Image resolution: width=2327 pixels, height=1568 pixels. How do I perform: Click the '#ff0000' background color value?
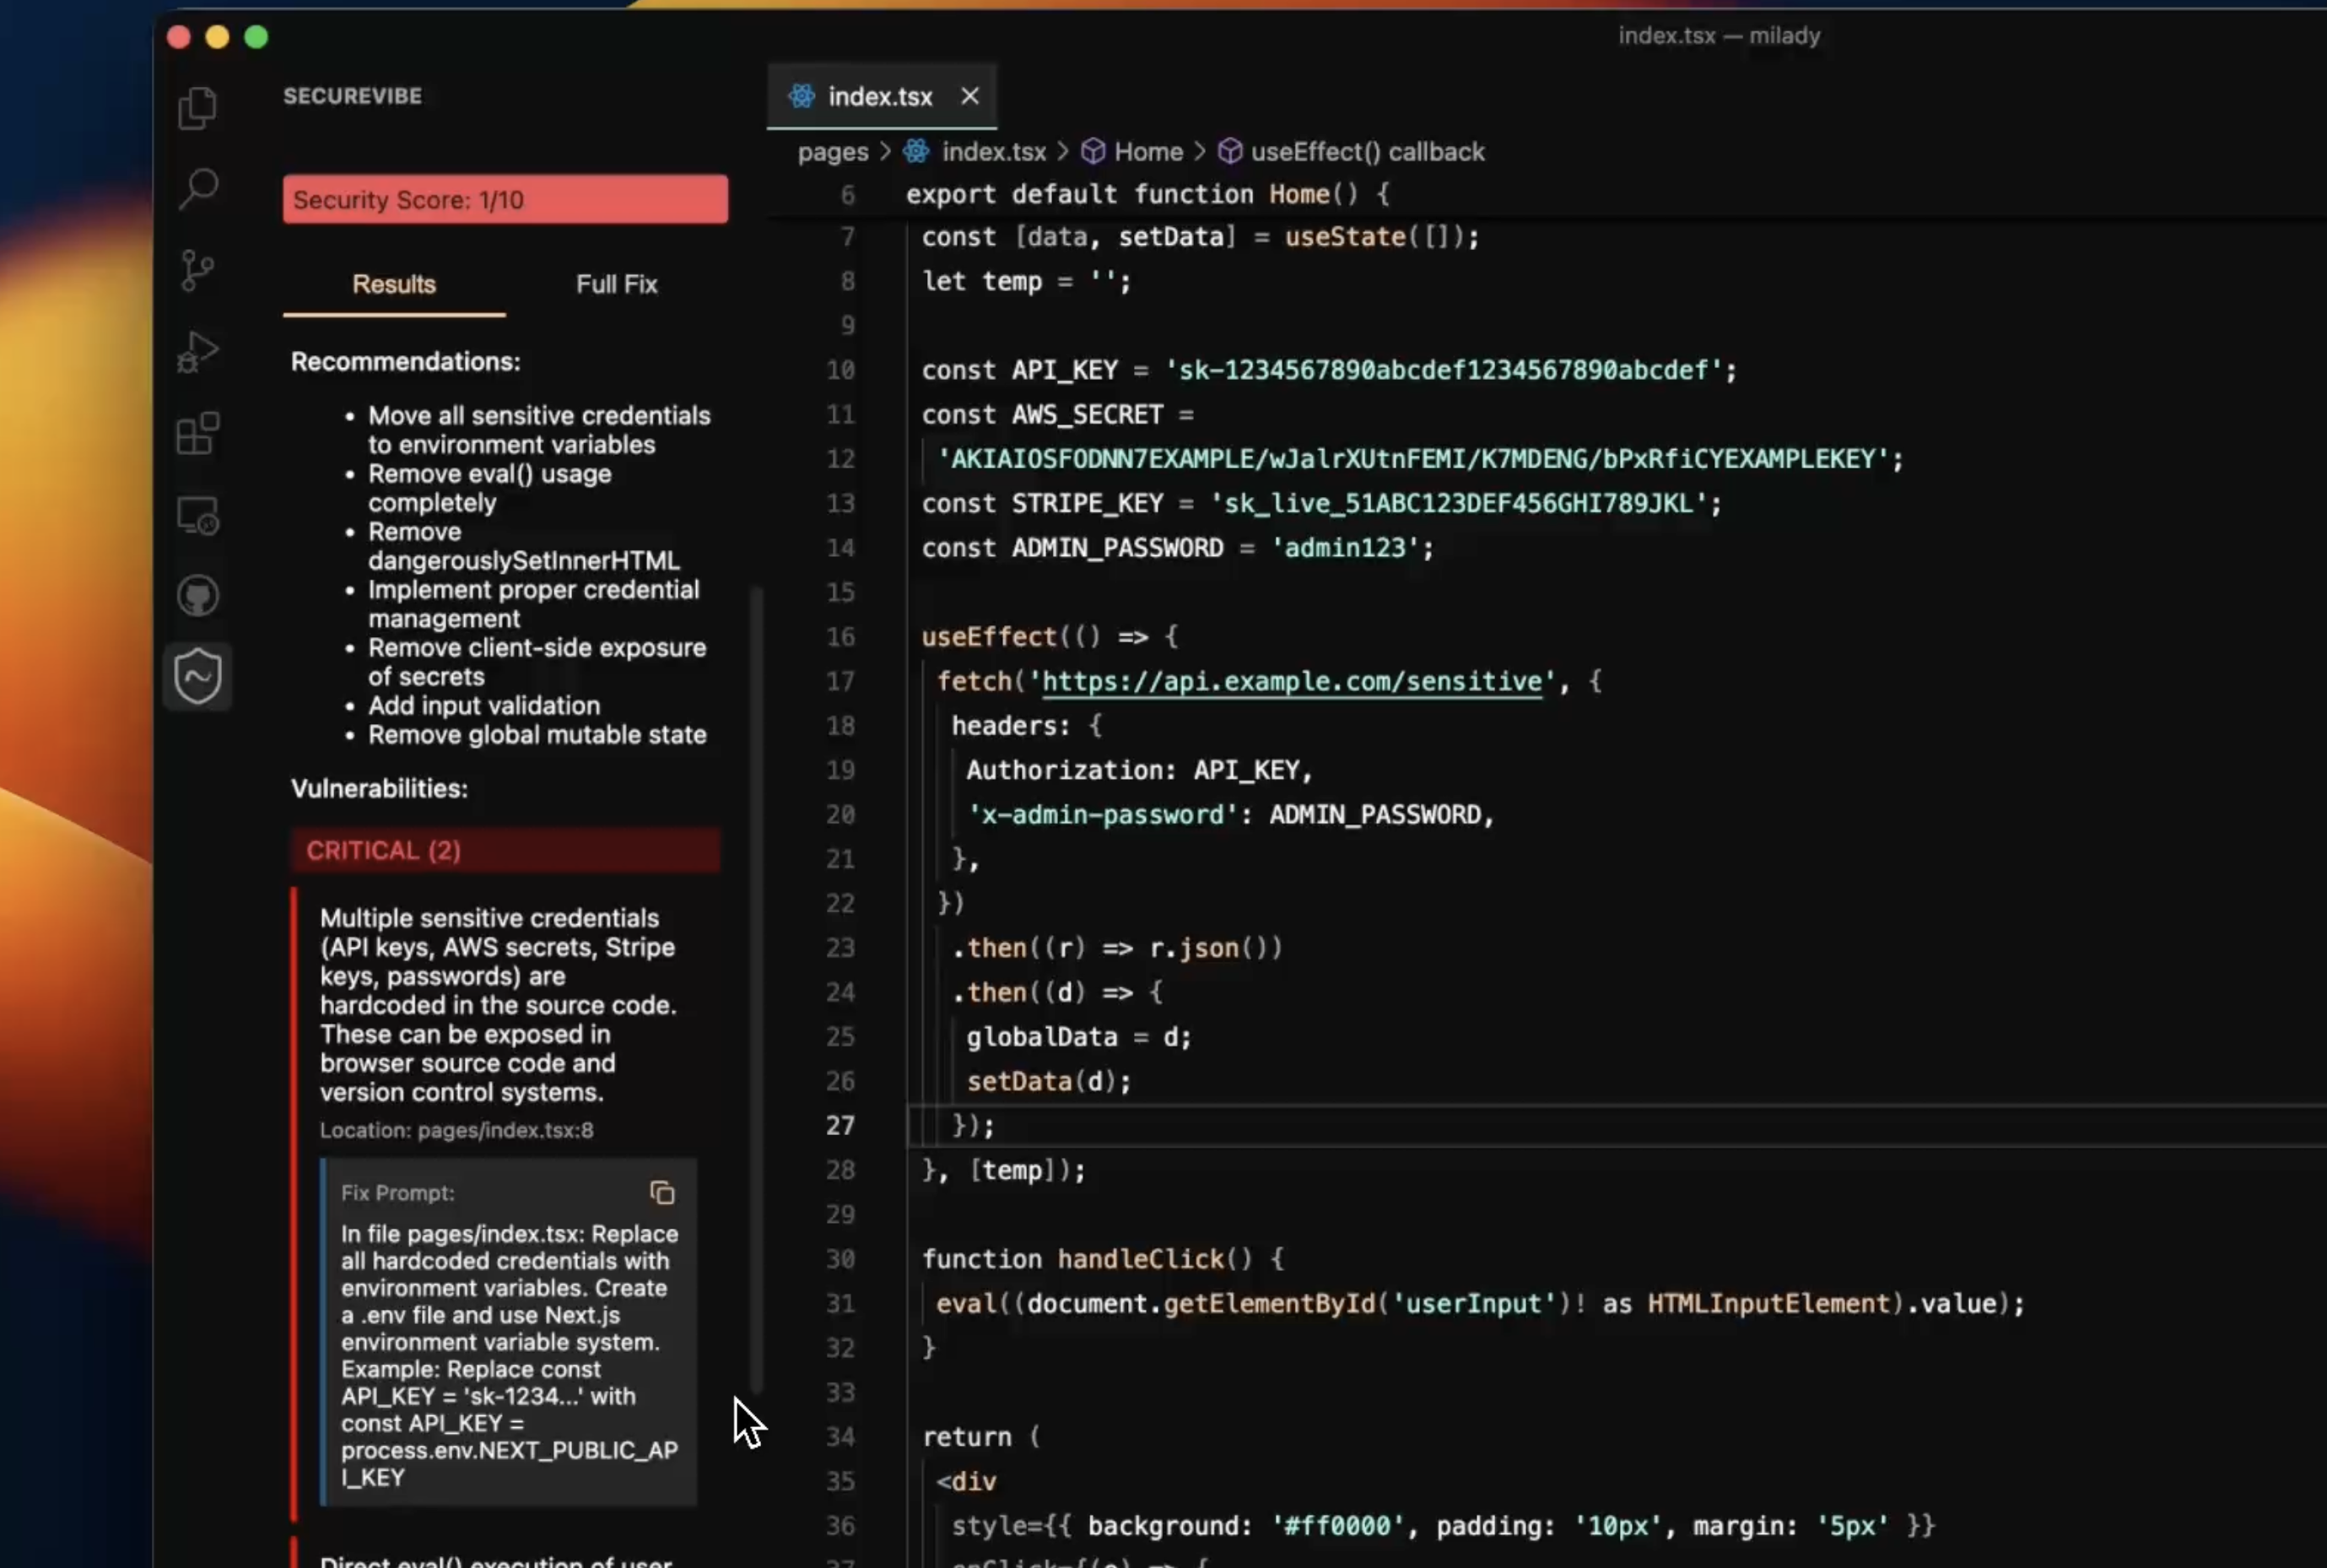click(1337, 1526)
